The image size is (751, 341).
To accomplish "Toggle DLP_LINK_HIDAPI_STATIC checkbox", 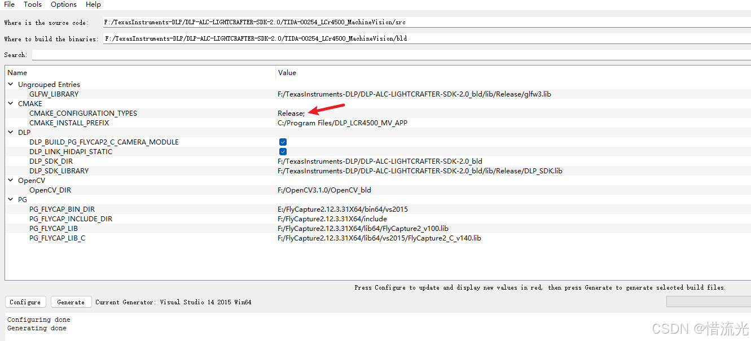I will [283, 152].
